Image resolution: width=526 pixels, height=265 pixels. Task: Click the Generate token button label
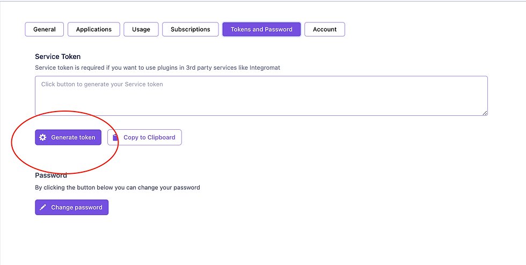click(73, 137)
